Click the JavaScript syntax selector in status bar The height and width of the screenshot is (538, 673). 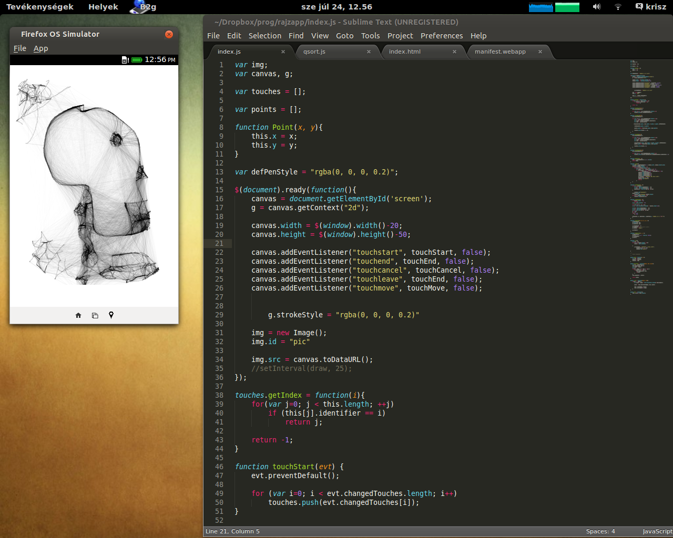(x=657, y=531)
